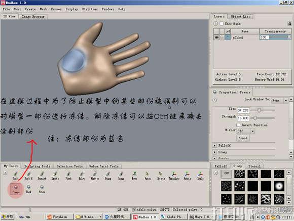Open the Selection Tools tab

click(x=69, y=166)
